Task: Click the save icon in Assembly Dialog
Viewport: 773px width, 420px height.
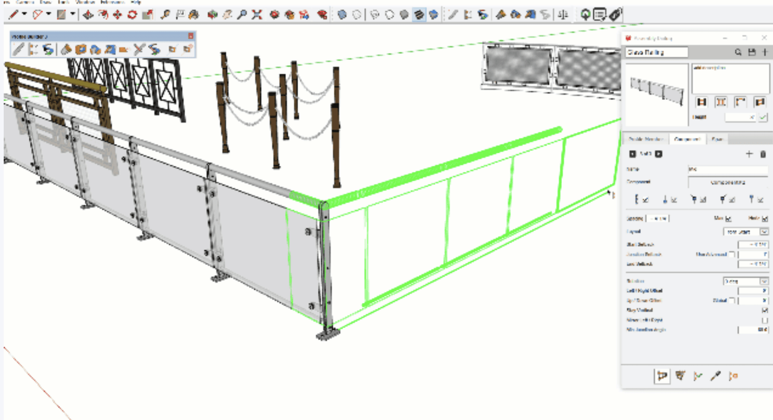Action: tap(752, 52)
